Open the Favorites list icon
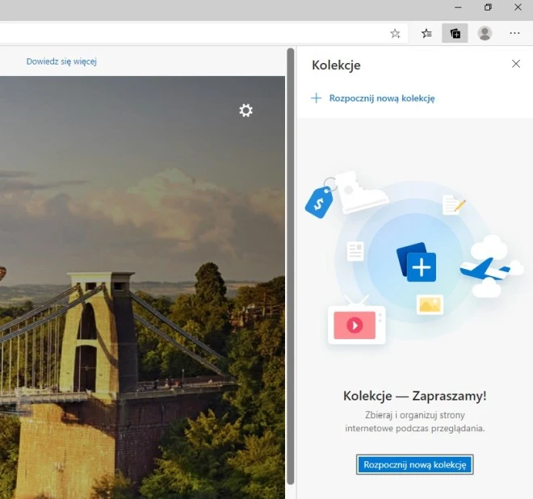 (x=426, y=33)
